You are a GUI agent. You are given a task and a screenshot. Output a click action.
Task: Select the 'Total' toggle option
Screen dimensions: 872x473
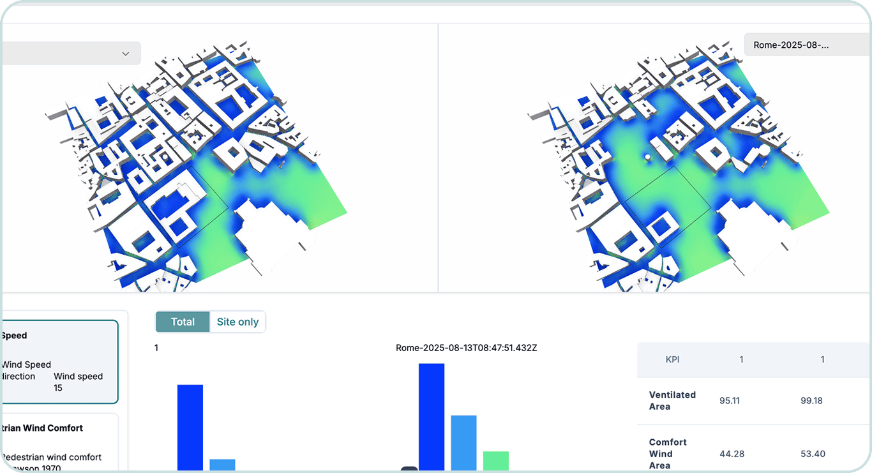pyautogui.click(x=183, y=322)
